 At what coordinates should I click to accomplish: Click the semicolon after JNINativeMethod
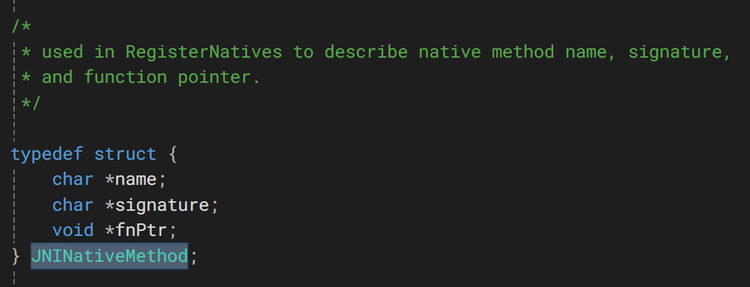pyautogui.click(x=194, y=257)
